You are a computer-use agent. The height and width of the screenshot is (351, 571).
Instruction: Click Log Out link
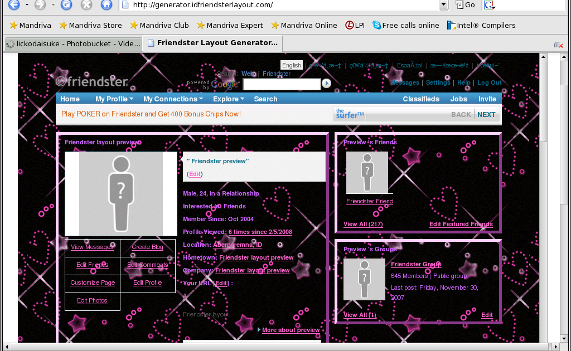coord(490,82)
